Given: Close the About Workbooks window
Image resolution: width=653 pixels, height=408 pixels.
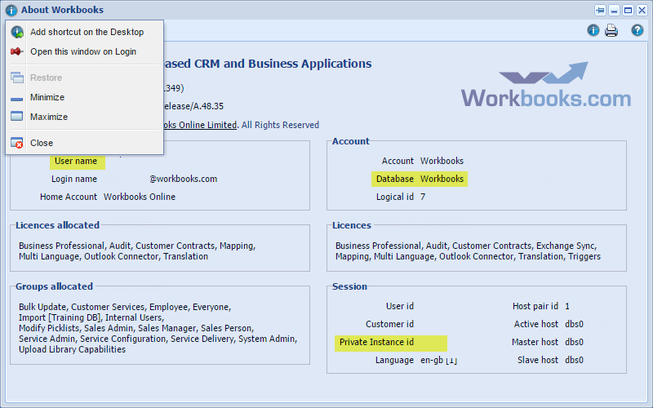Looking at the screenshot, I should [x=642, y=10].
